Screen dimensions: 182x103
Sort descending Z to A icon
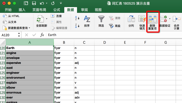pyautogui.click(x=77, y=26)
